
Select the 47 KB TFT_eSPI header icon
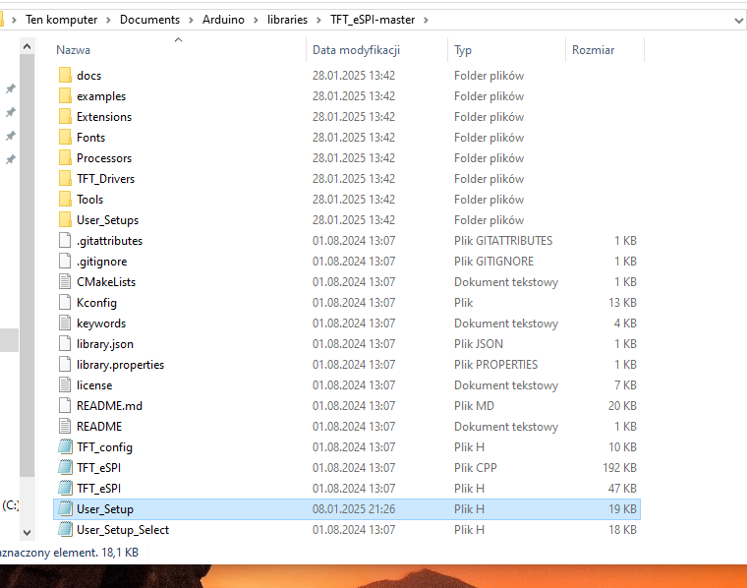pyautogui.click(x=65, y=489)
